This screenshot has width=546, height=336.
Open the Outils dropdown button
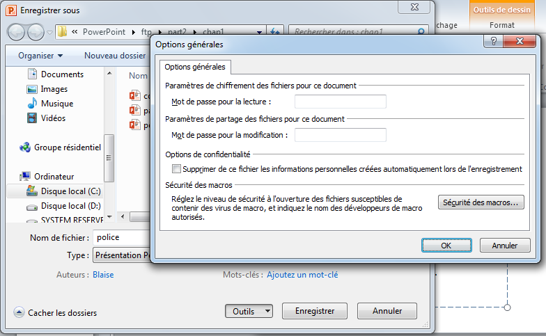249,311
